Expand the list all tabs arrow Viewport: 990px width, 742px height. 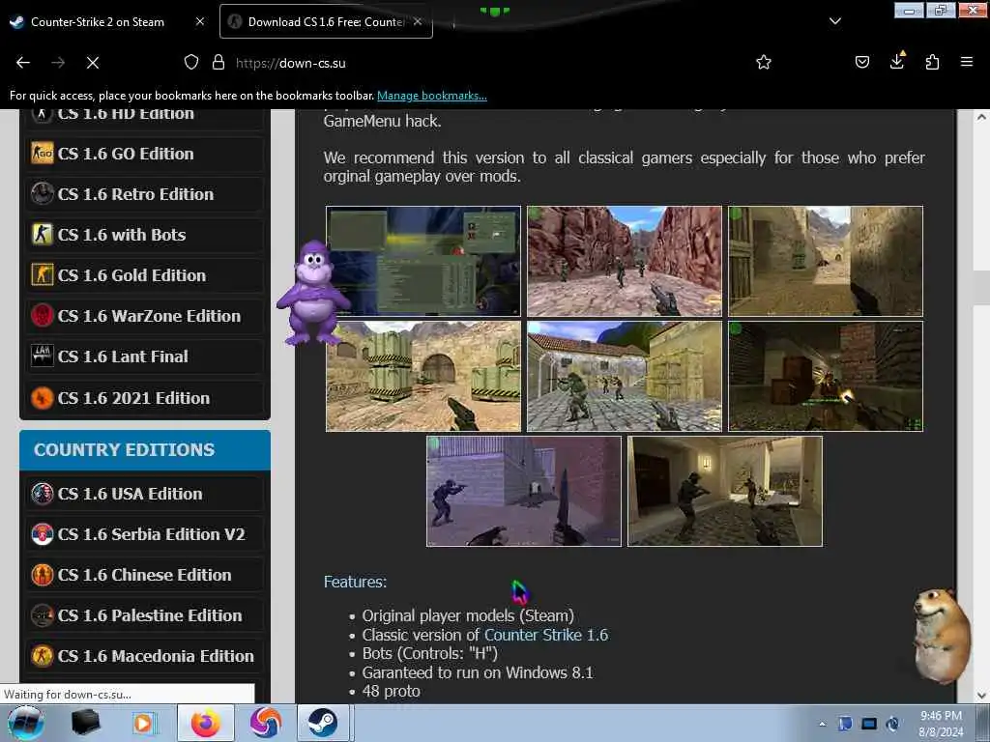tap(835, 21)
